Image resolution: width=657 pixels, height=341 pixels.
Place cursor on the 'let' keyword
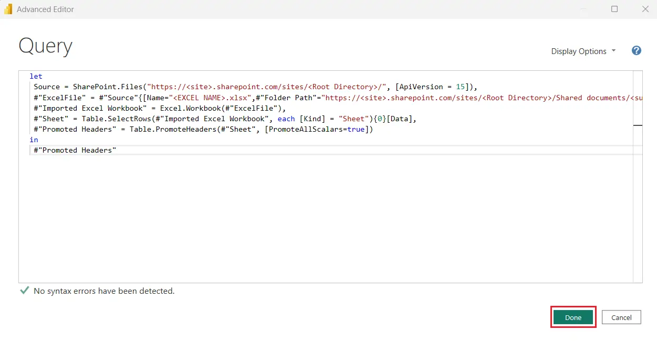pyautogui.click(x=36, y=77)
